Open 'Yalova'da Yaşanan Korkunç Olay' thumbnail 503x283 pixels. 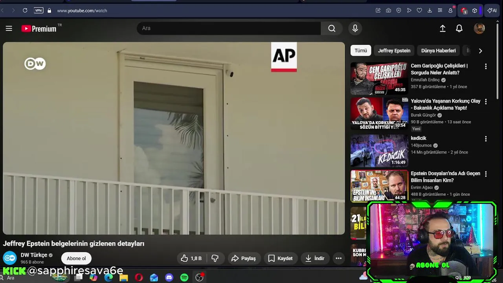click(x=379, y=114)
